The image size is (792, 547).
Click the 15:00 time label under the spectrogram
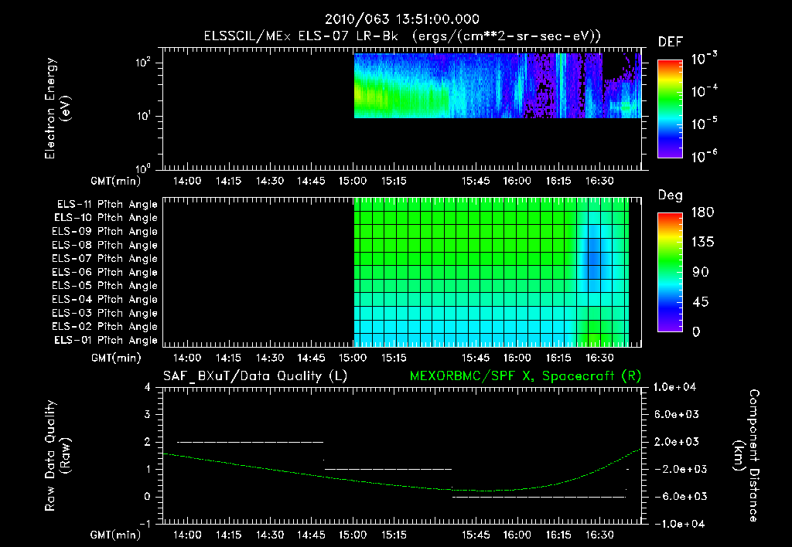(x=352, y=181)
